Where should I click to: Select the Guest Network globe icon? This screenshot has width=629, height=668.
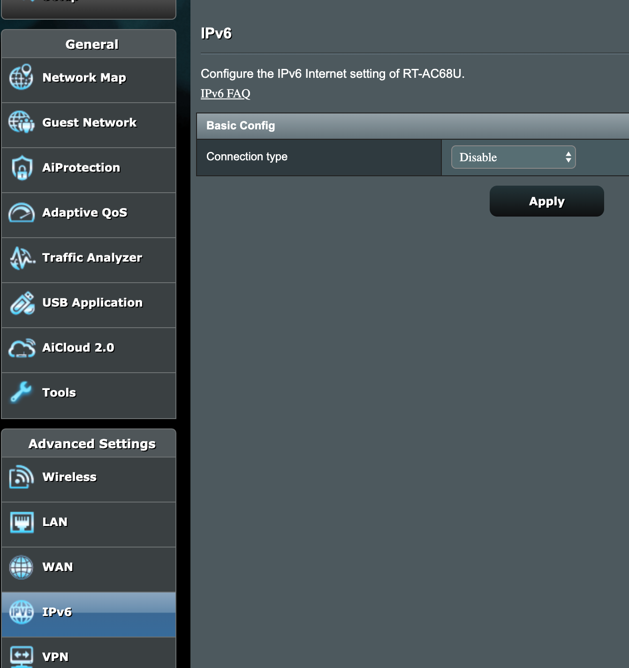click(x=21, y=122)
